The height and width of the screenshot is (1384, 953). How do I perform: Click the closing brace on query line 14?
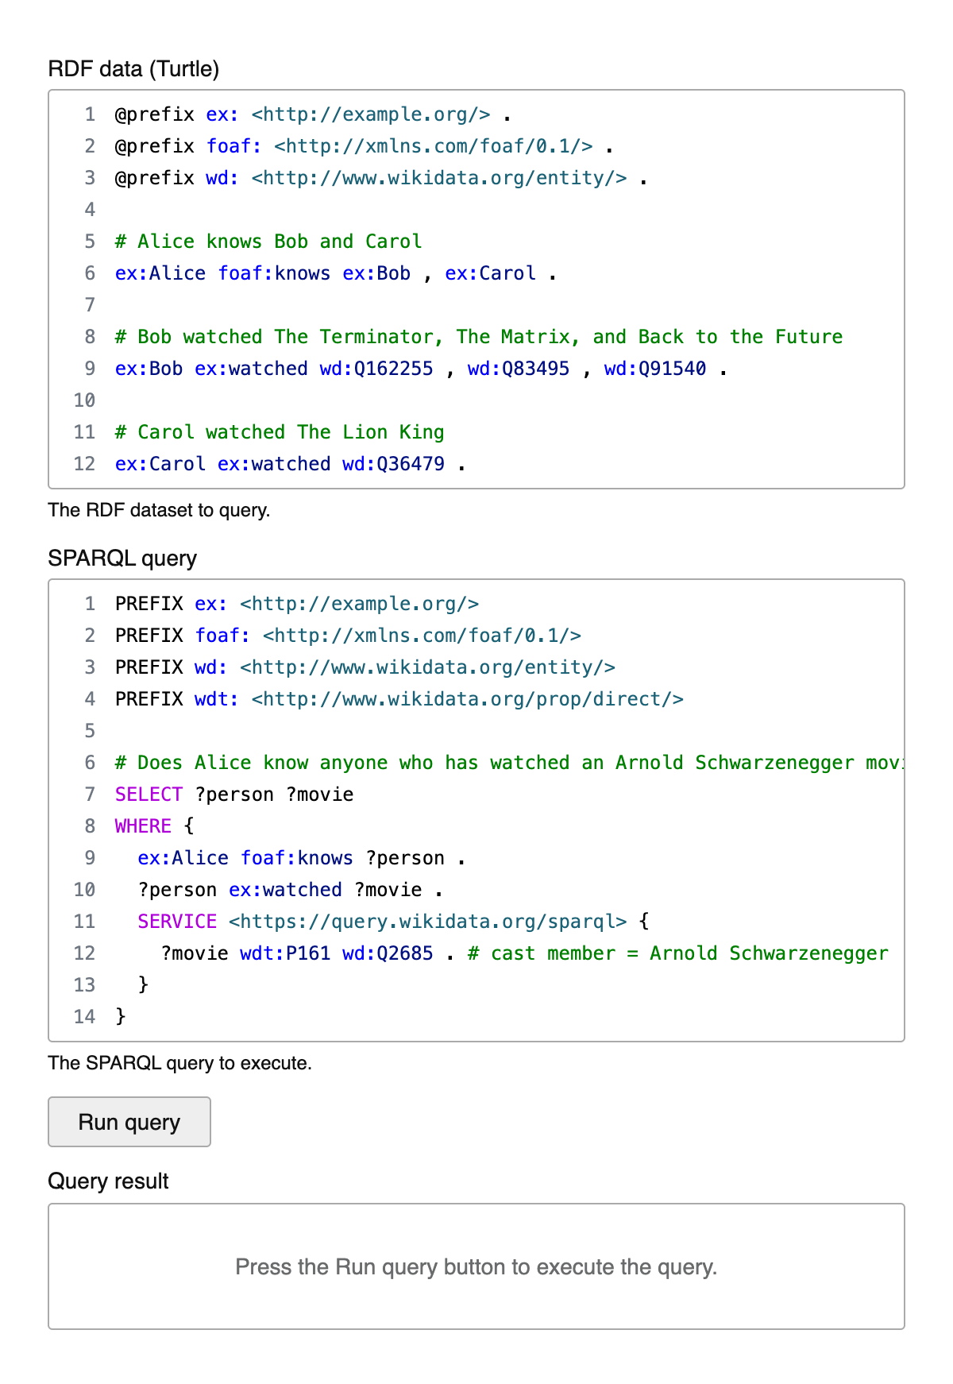click(x=121, y=1017)
